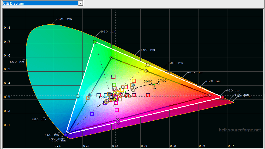Pick the yellow reference diamond marker
The image size is (265, 149).
(146, 71)
